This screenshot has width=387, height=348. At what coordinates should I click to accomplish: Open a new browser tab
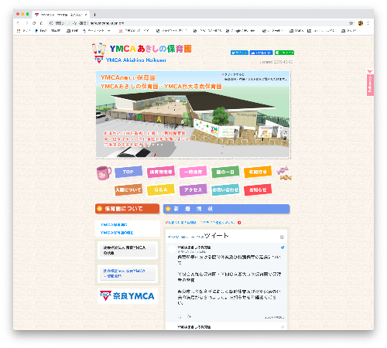[94, 15]
